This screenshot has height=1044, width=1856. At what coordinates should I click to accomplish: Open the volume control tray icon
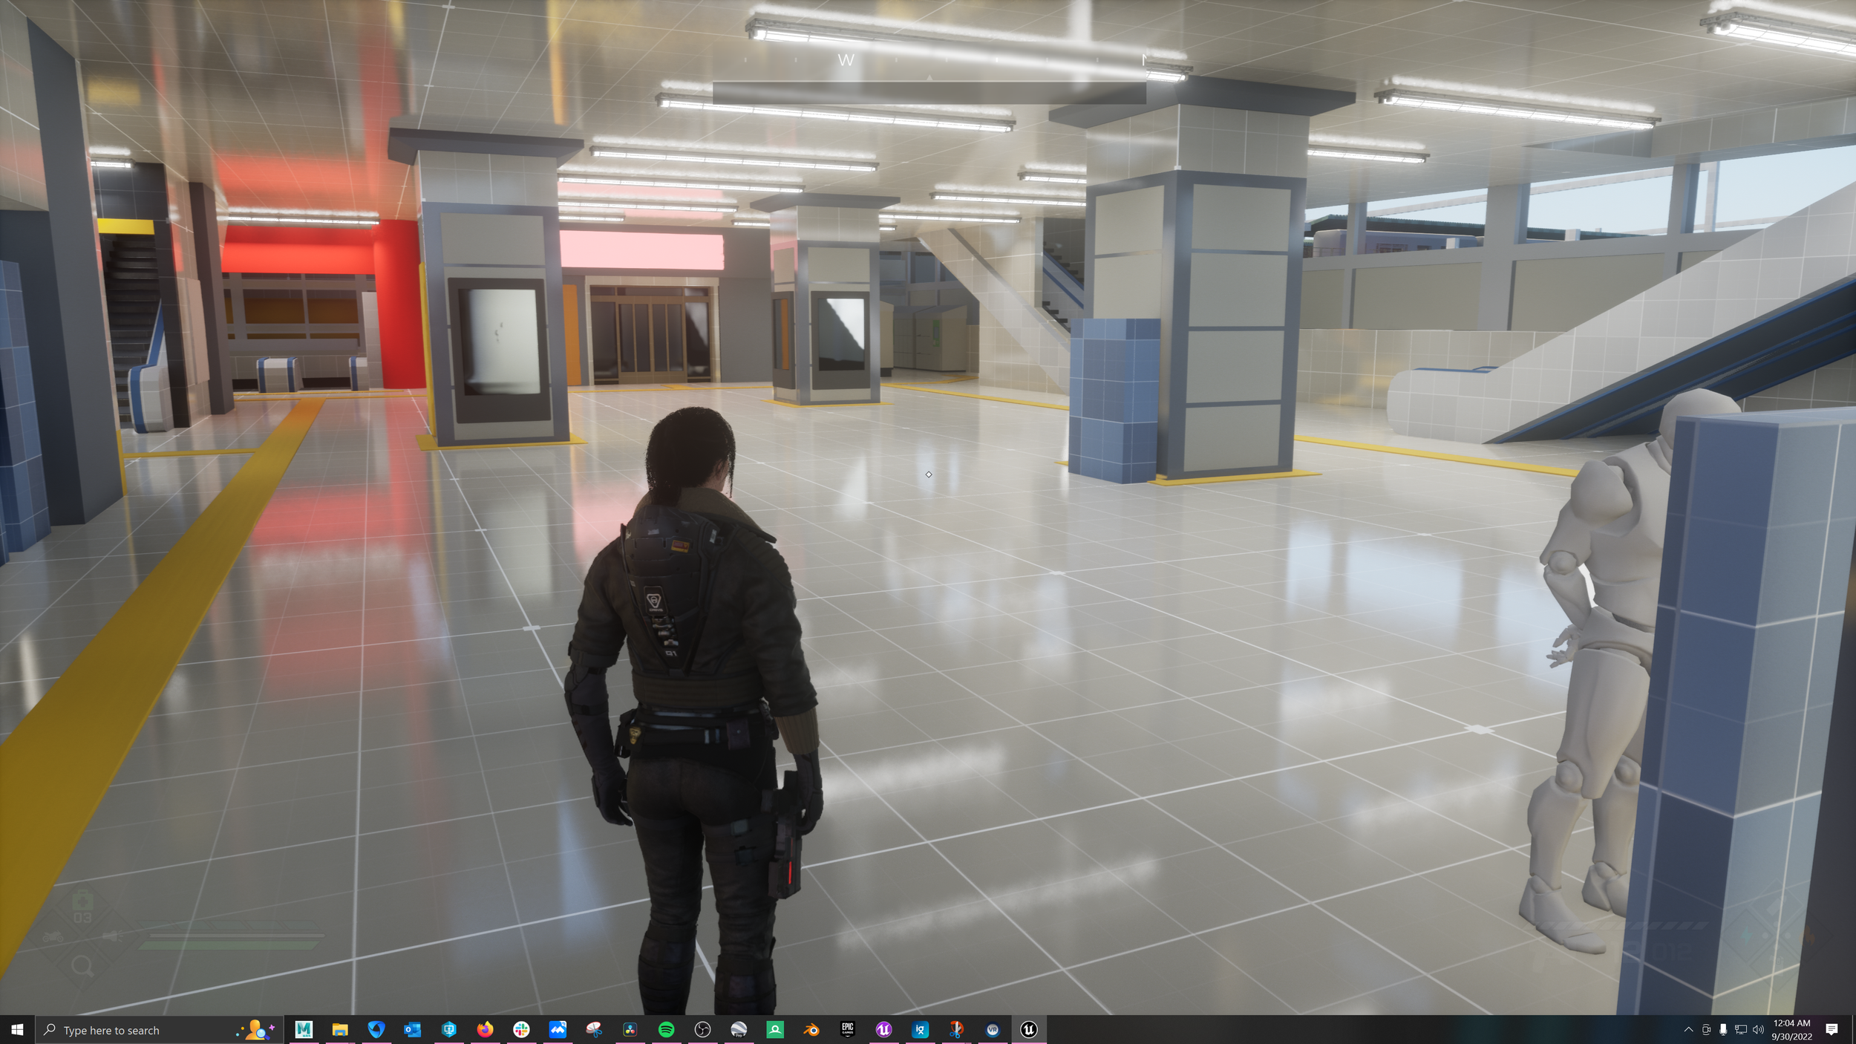(1758, 1029)
